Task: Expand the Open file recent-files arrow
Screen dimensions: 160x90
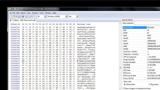Action: click(16, 16)
